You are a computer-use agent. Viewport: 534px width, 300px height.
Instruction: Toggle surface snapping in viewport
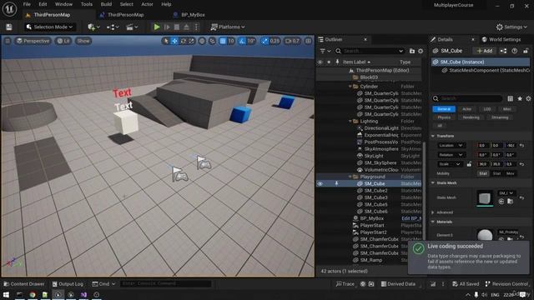[x=212, y=41]
